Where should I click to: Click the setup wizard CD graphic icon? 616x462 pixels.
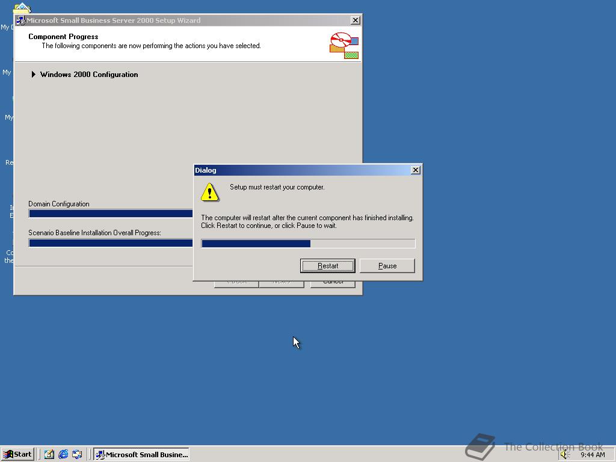pos(343,46)
